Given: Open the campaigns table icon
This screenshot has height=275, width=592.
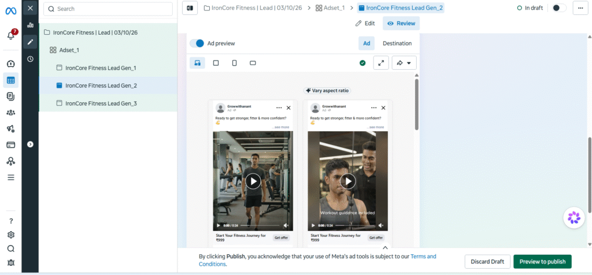Looking at the screenshot, I should click(x=11, y=80).
